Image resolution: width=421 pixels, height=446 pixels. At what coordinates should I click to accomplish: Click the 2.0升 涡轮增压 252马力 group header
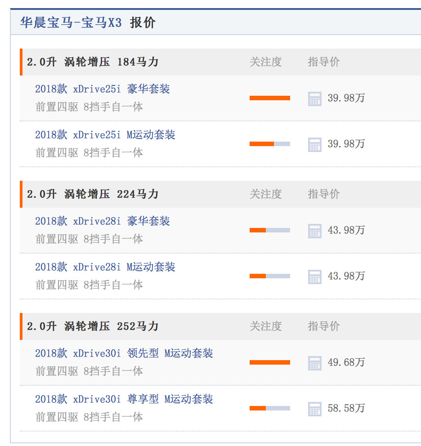tap(93, 326)
